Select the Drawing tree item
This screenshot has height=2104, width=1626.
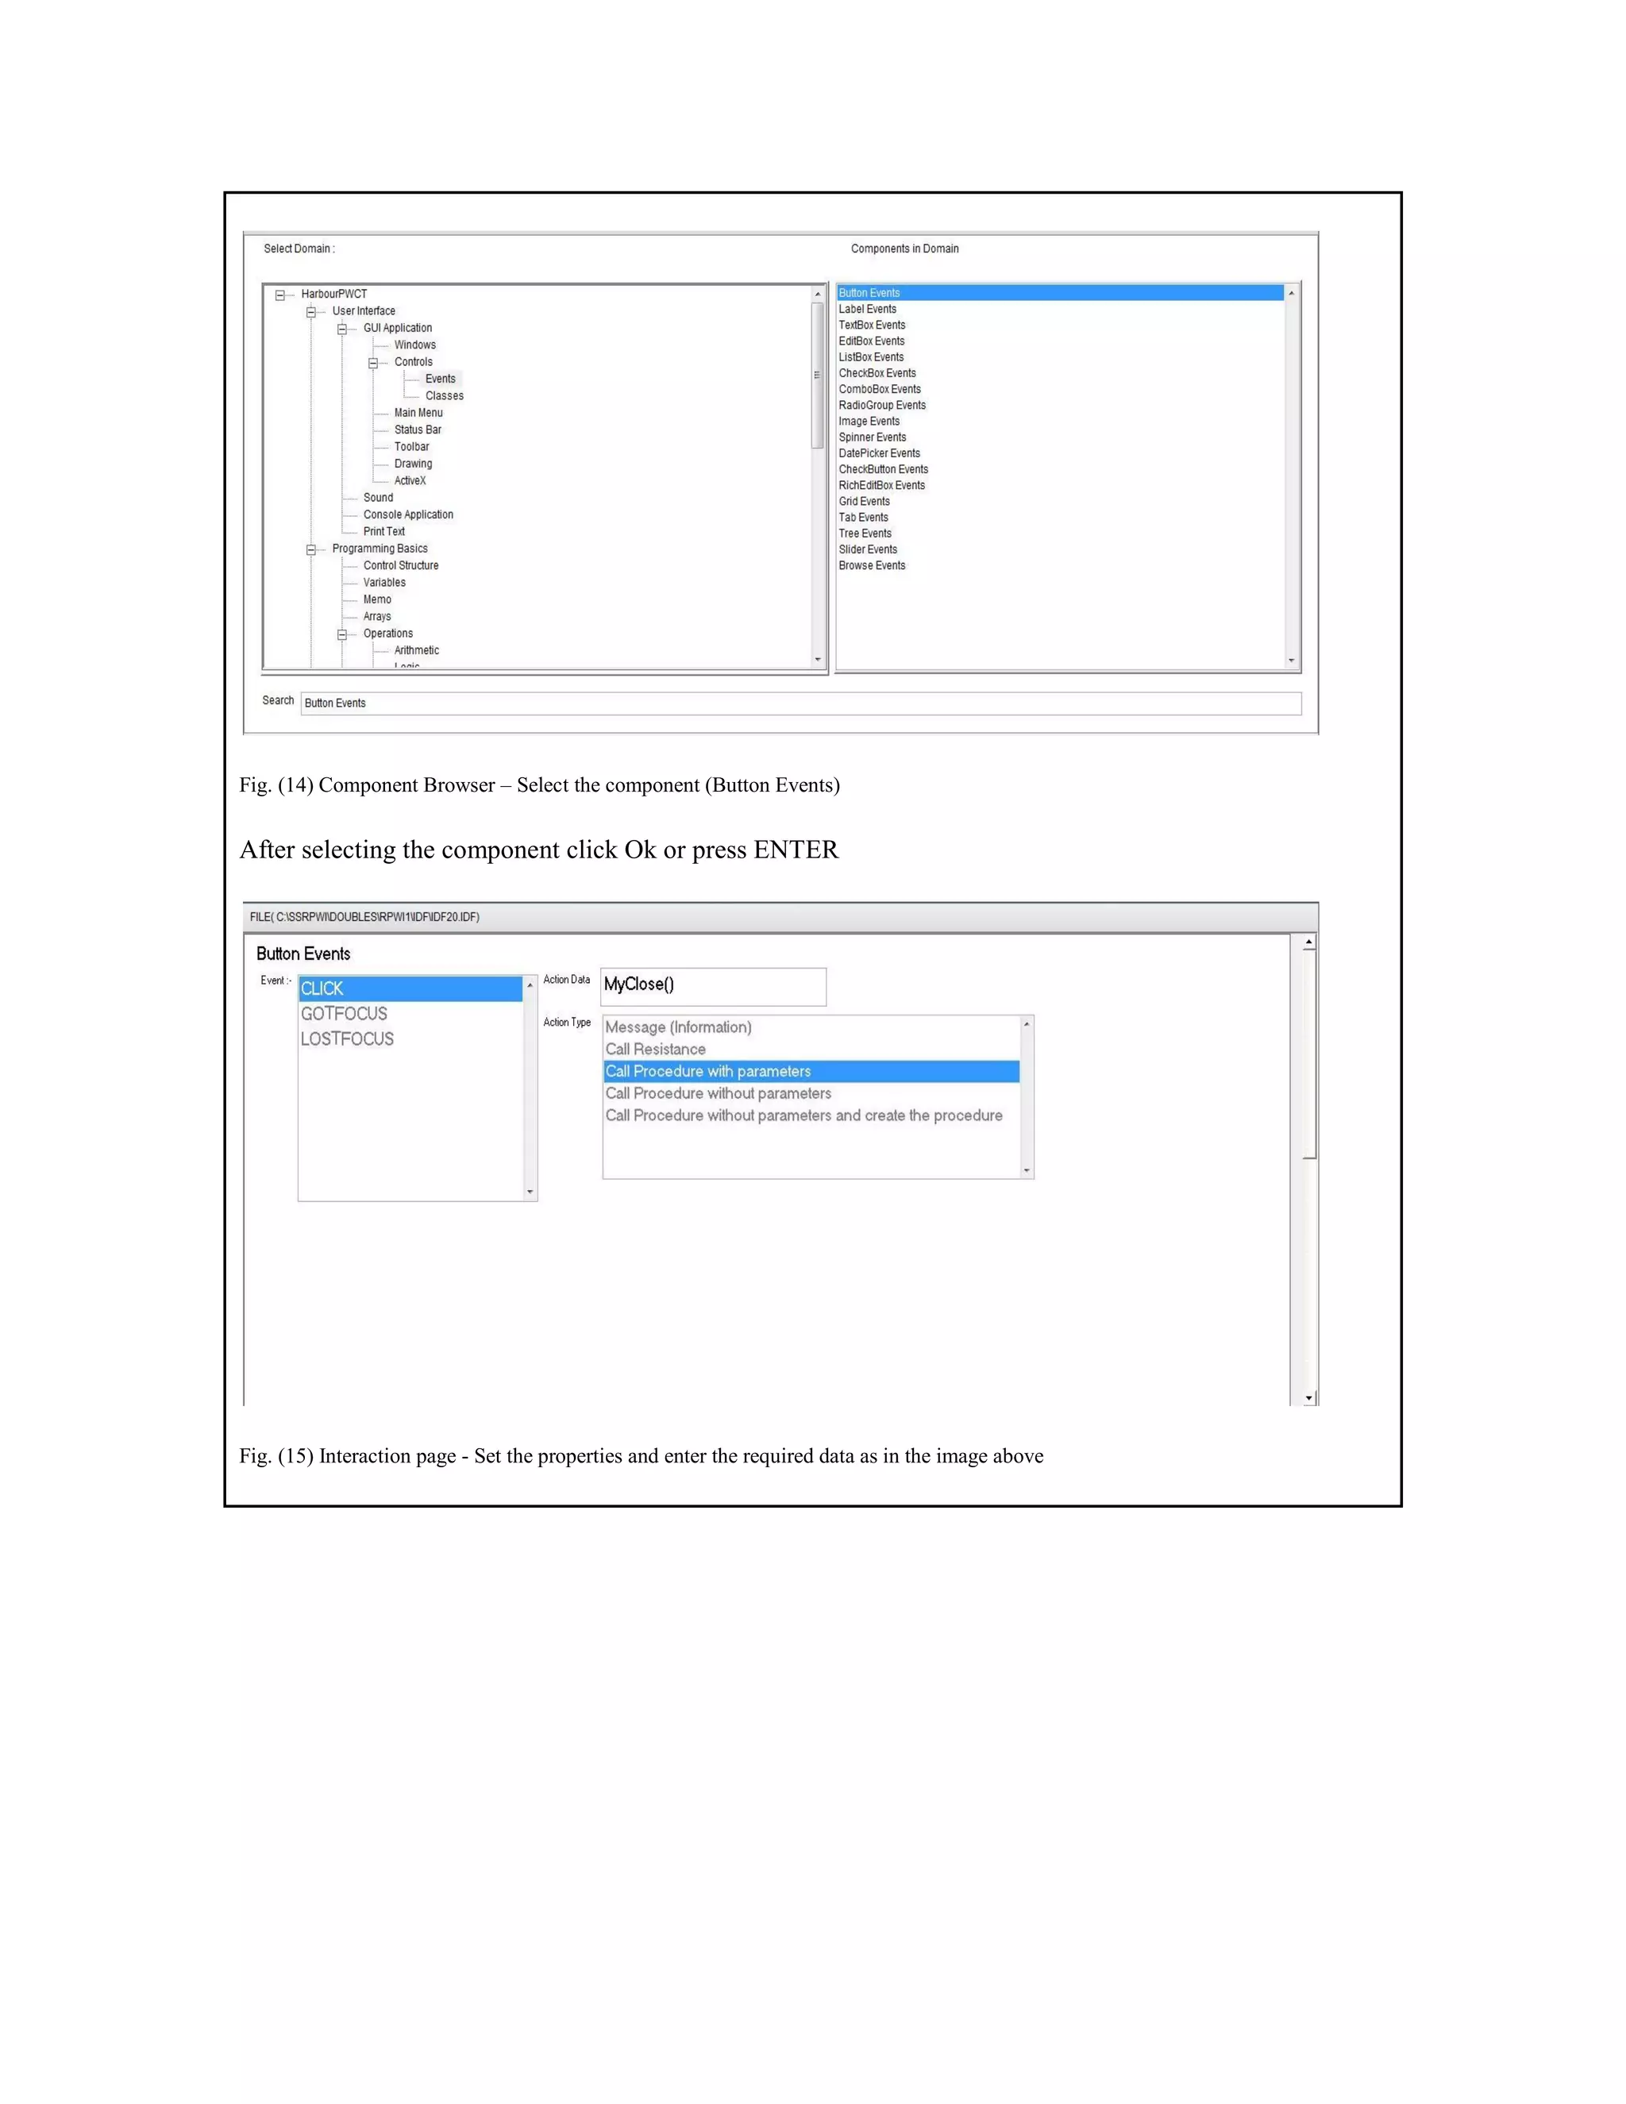412,464
